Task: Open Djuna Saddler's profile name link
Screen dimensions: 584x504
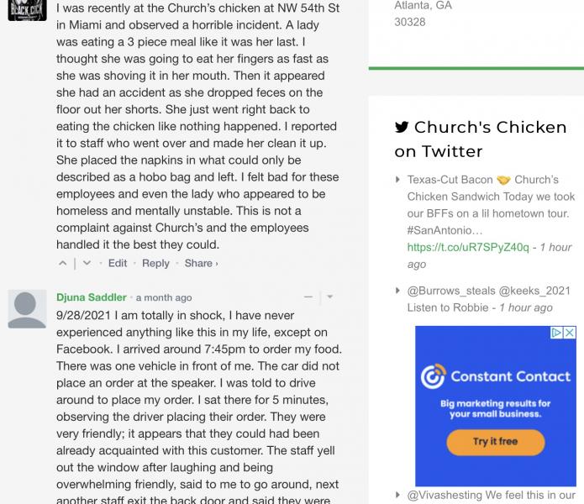Action: click(x=92, y=297)
